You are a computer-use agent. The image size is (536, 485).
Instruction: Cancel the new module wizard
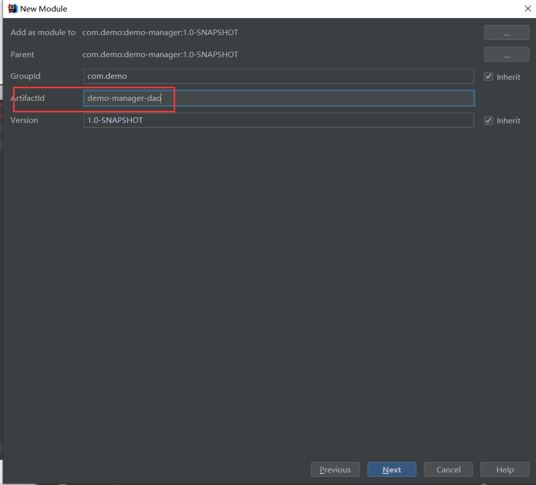[x=448, y=469]
